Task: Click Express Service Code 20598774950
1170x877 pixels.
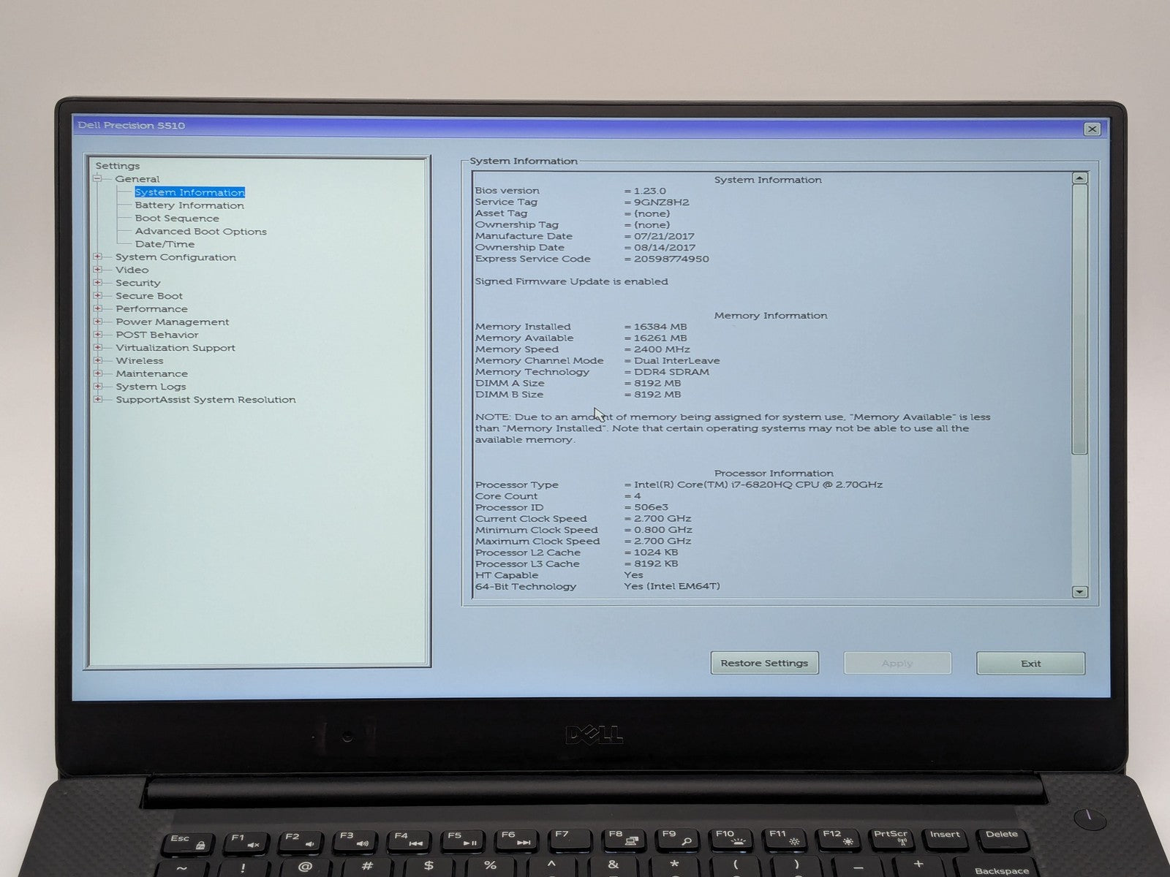Action: (x=671, y=259)
